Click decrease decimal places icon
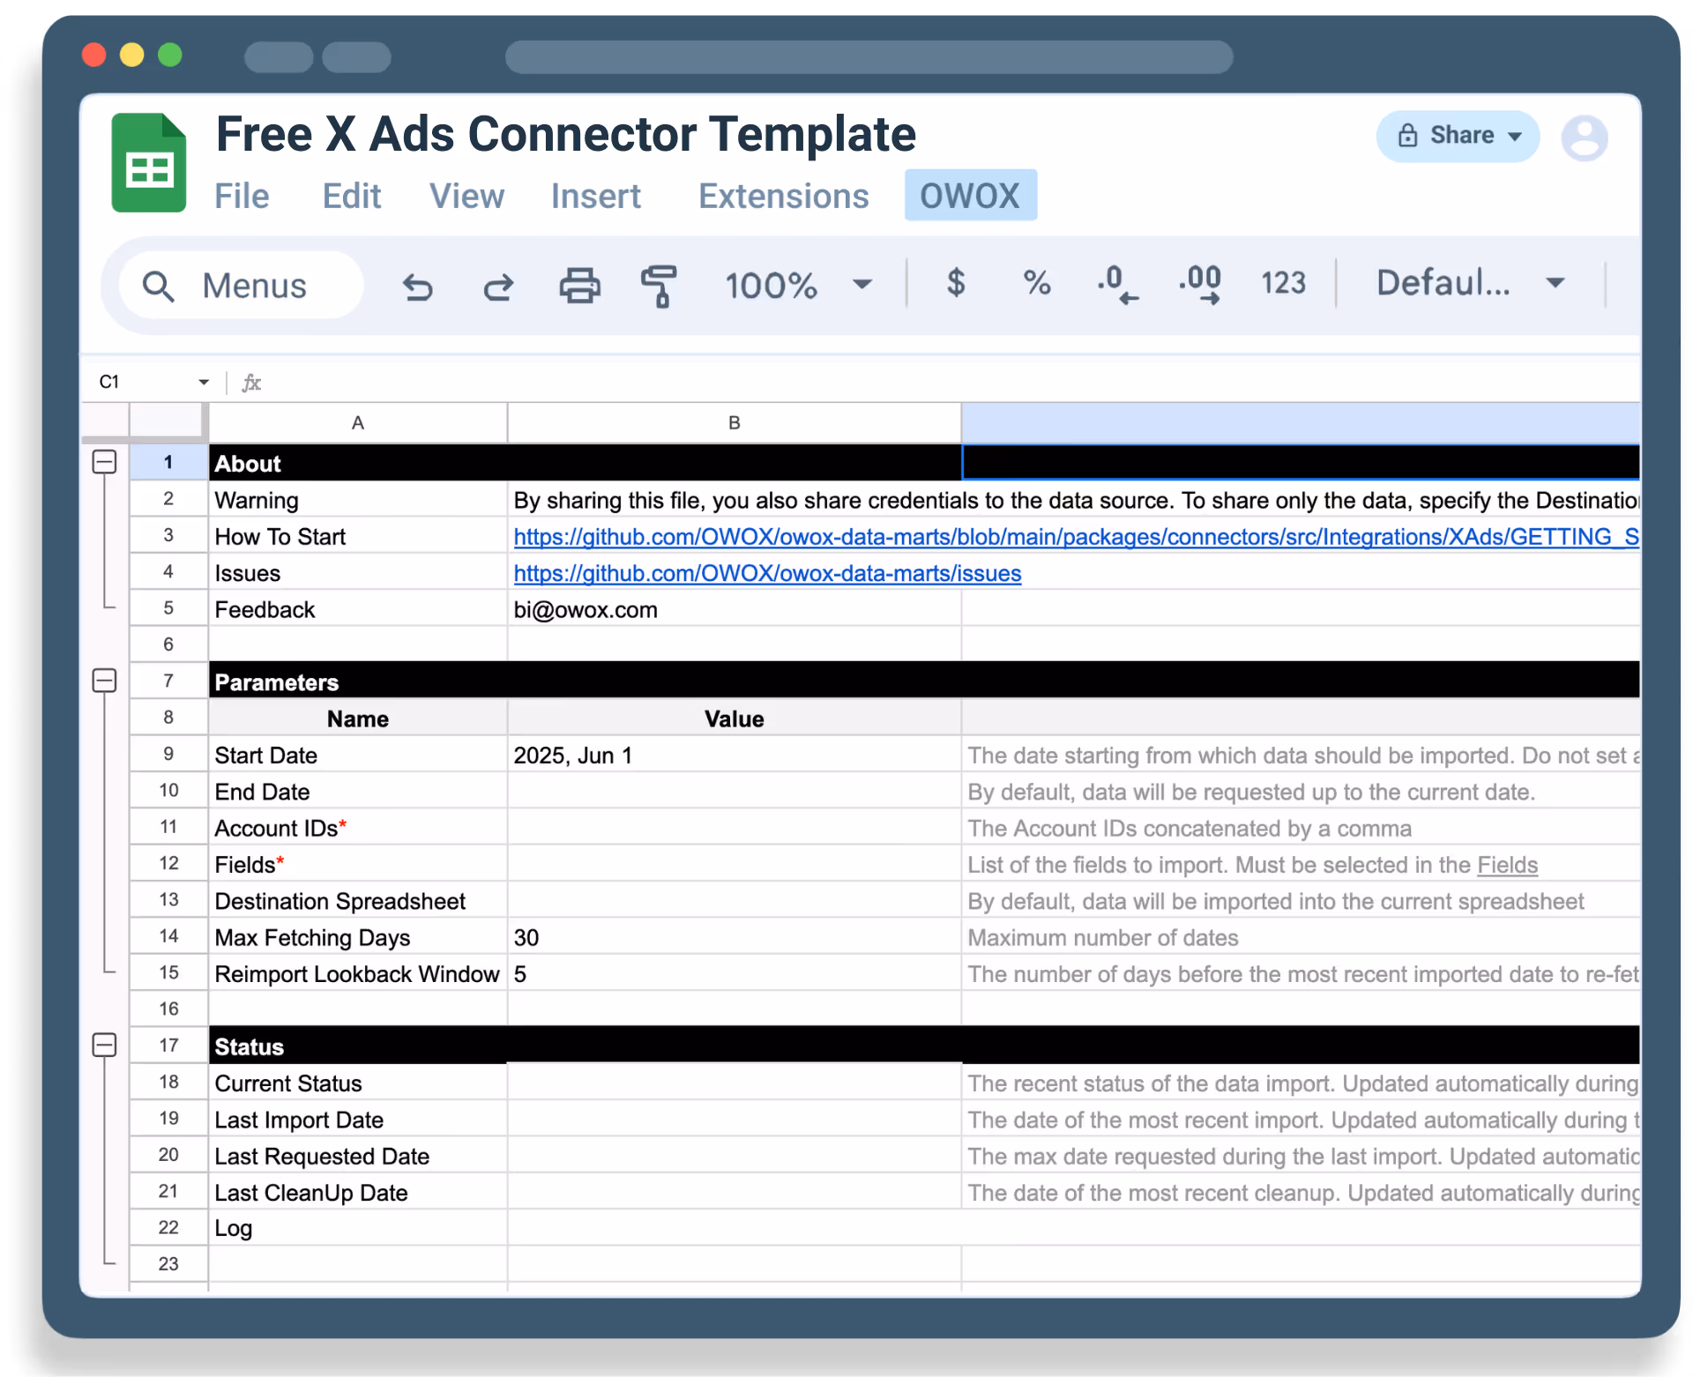 click(1117, 284)
